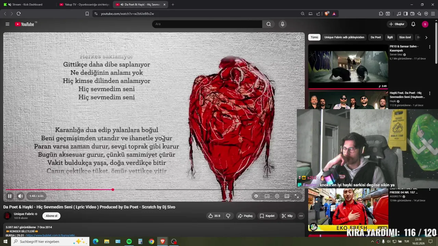Viewport: 438px width, 246px height.
Task: Toggle subtitles/captions in the player
Action: pyautogui.click(x=267, y=196)
